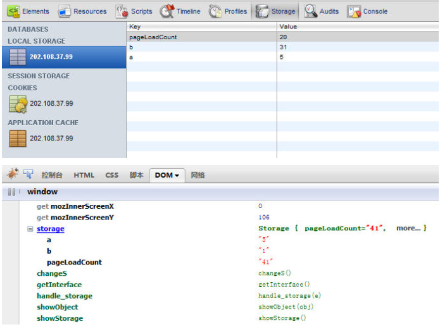This screenshot has height=334, width=440.
Task: Select Cookies entry 202.108.37.99
Action: point(51,104)
